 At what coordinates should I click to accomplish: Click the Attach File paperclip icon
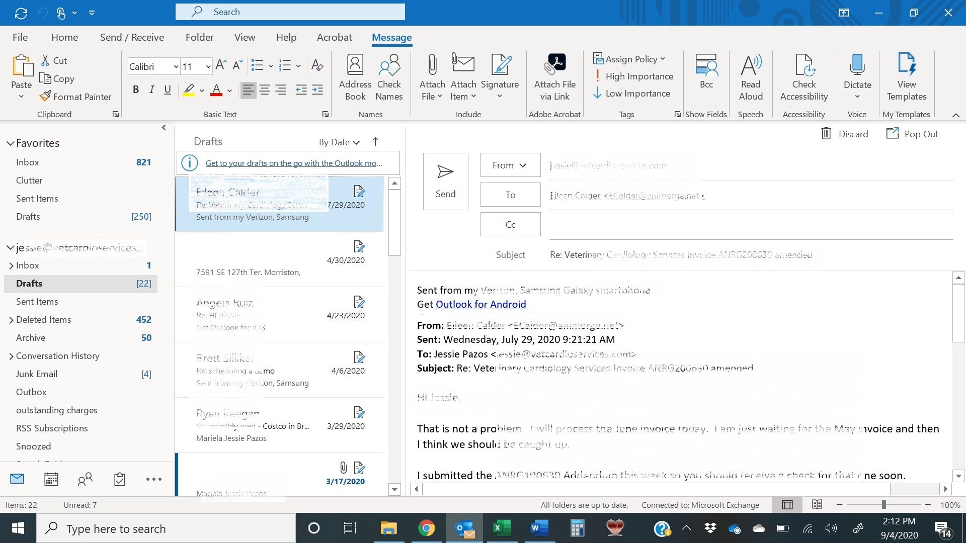(432, 65)
